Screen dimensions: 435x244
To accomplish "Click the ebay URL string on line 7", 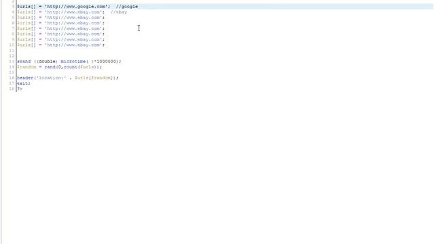I will [73, 28].
